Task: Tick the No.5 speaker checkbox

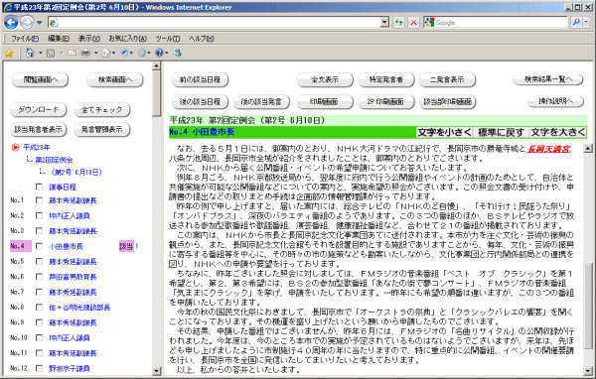Action: pyautogui.click(x=39, y=261)
